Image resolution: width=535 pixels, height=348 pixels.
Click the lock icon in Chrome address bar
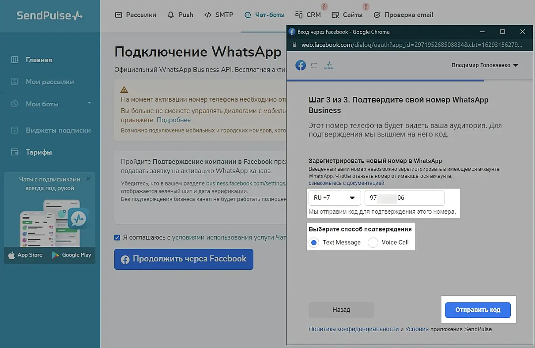pos(294,45)
